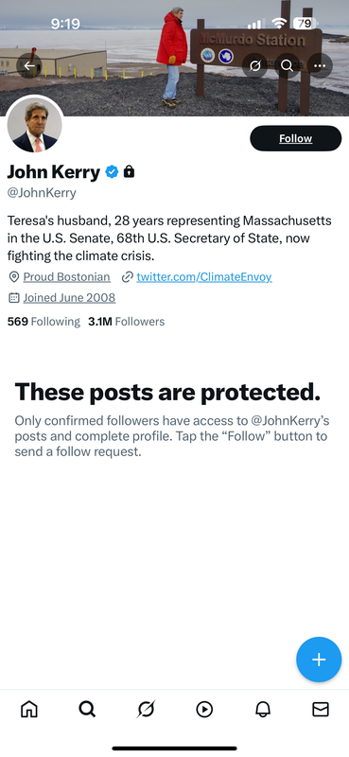The image size is (349, 757).
Task: Tap Joined June 2008 date
Action: tap(69, 297)
